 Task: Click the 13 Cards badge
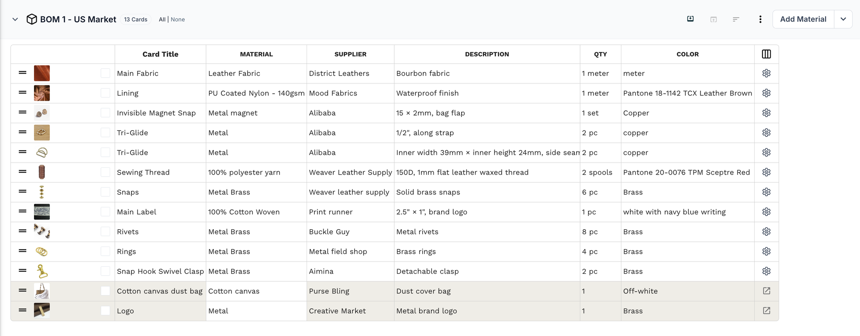click(135, 19)
